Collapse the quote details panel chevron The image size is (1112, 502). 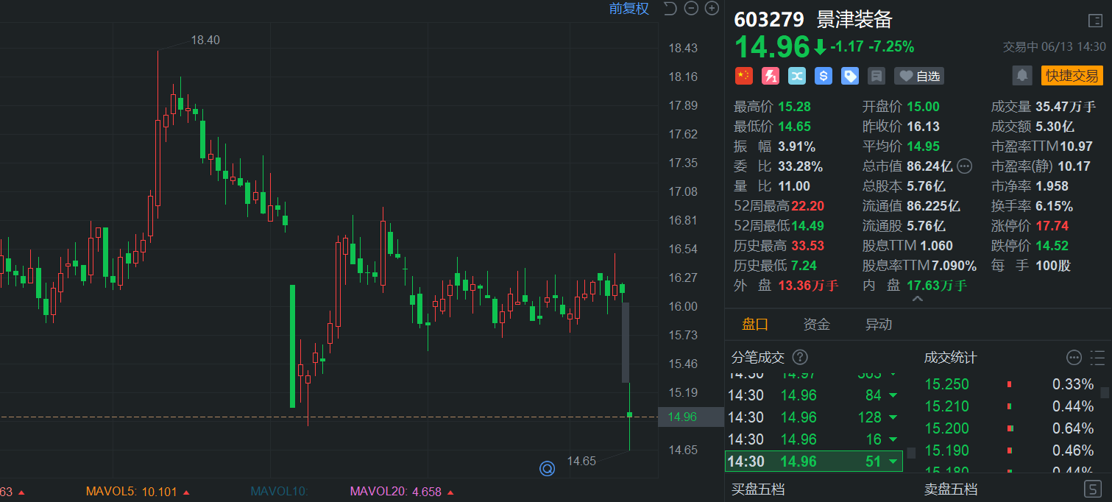917,299
